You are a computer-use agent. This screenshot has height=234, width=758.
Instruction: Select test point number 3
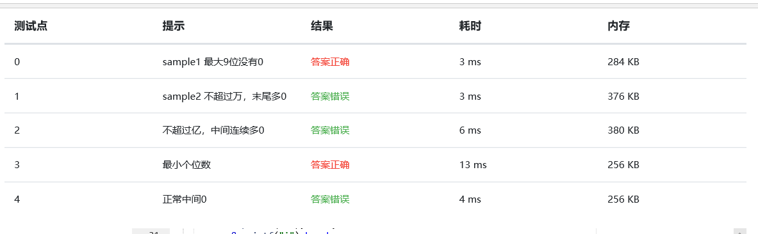pyautogui.click(x=17, y=165)
